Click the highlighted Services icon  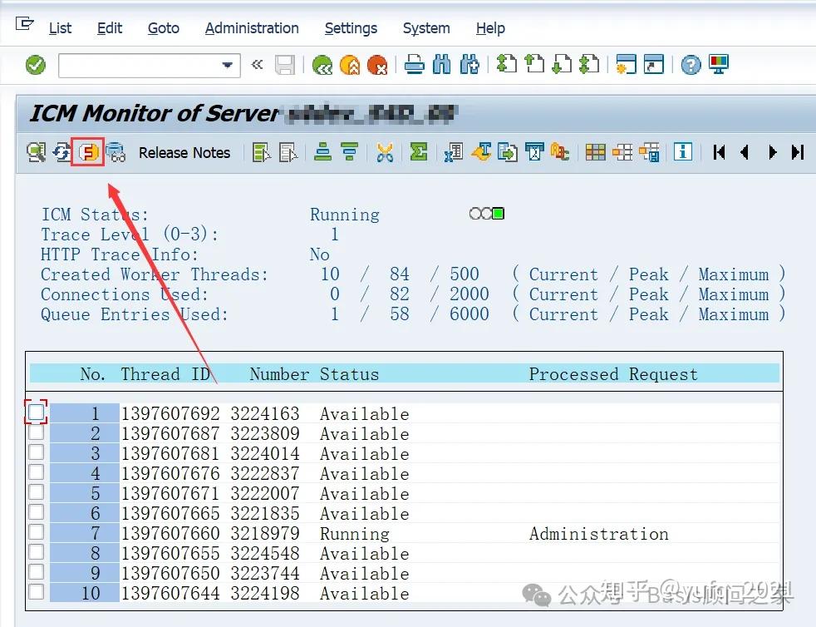(x=88, y=152)
